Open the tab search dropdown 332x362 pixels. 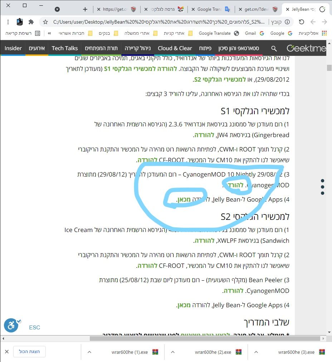[57, 9]
